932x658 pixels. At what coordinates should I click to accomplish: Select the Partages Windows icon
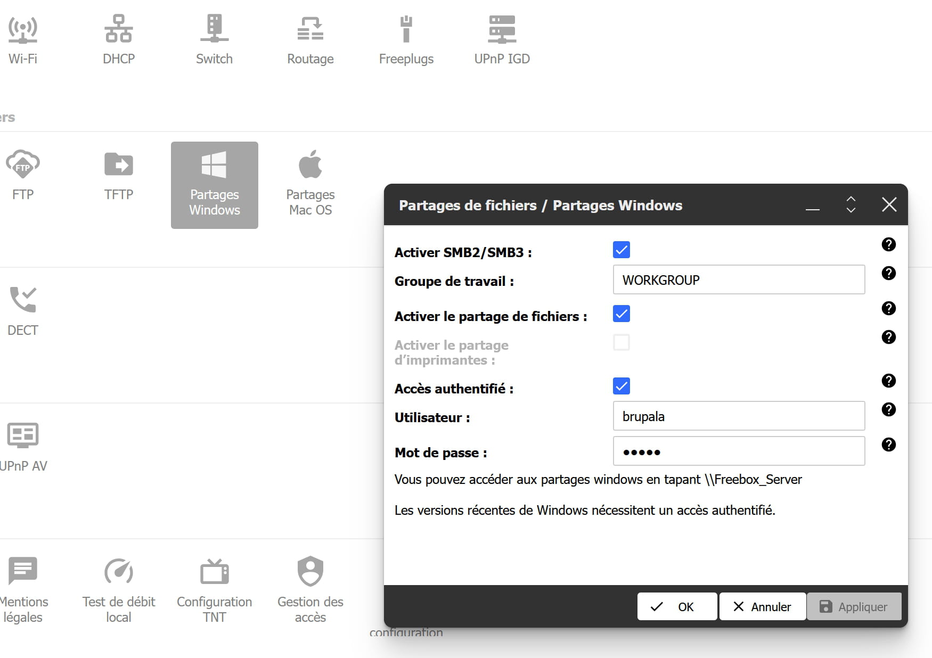pos(215,185)
